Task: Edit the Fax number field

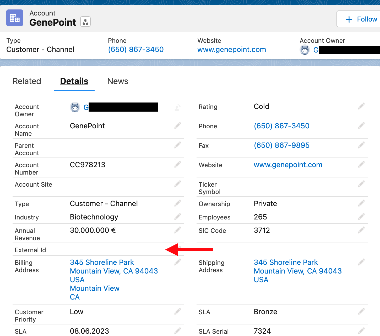Action: pos(361,145)
